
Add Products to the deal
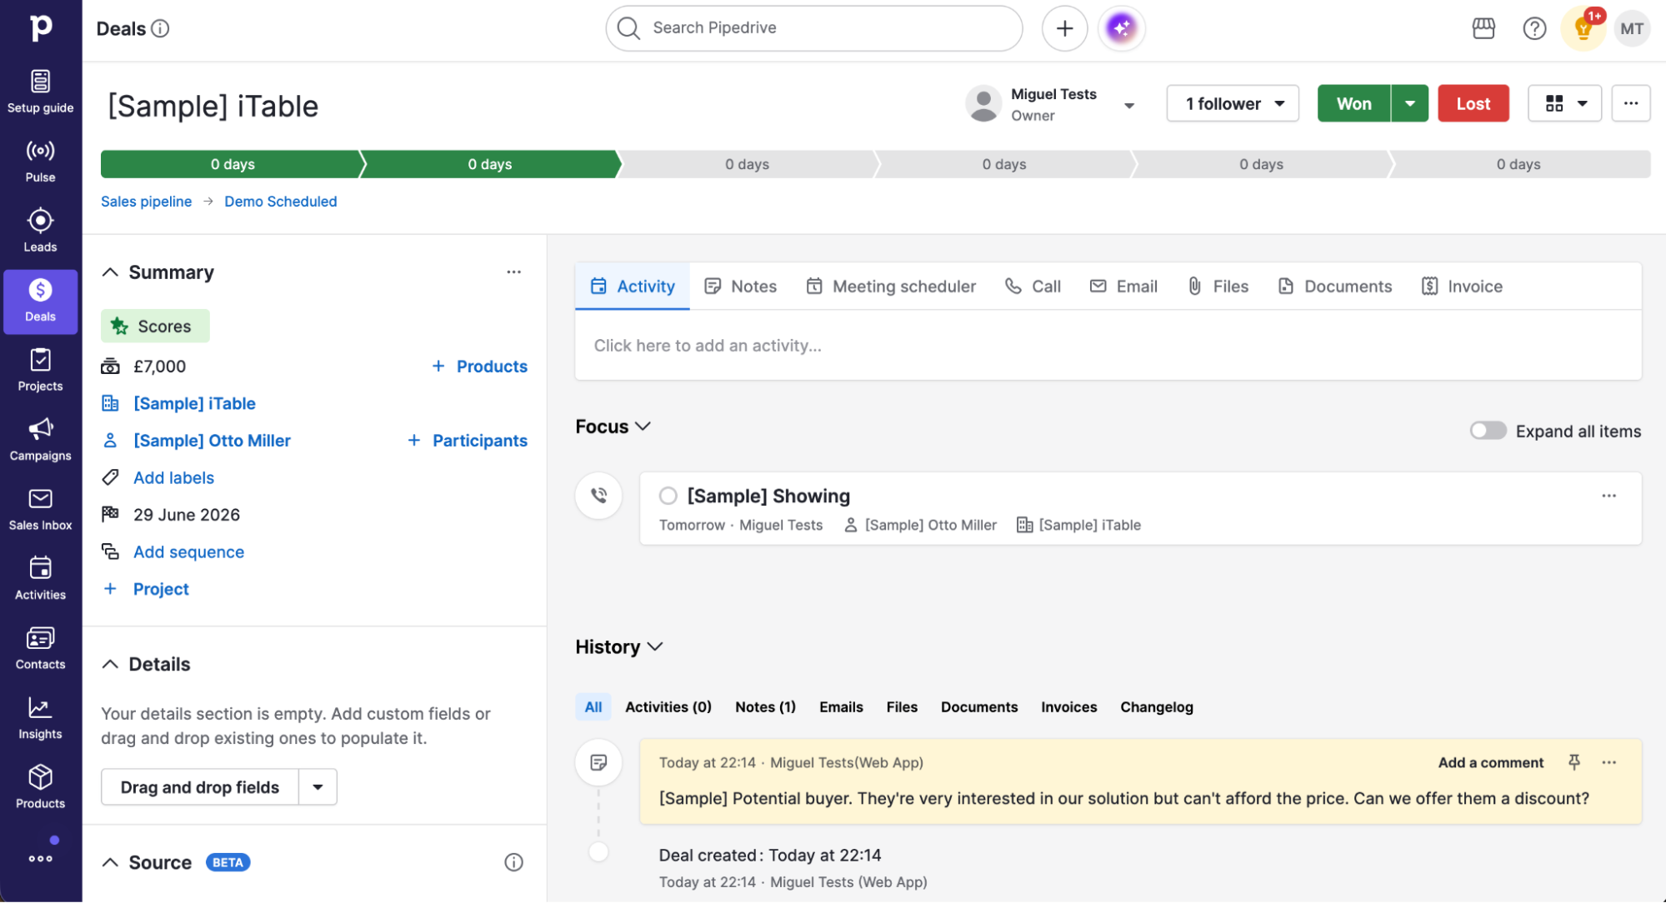pyautogui.click(x=480, y=367)
